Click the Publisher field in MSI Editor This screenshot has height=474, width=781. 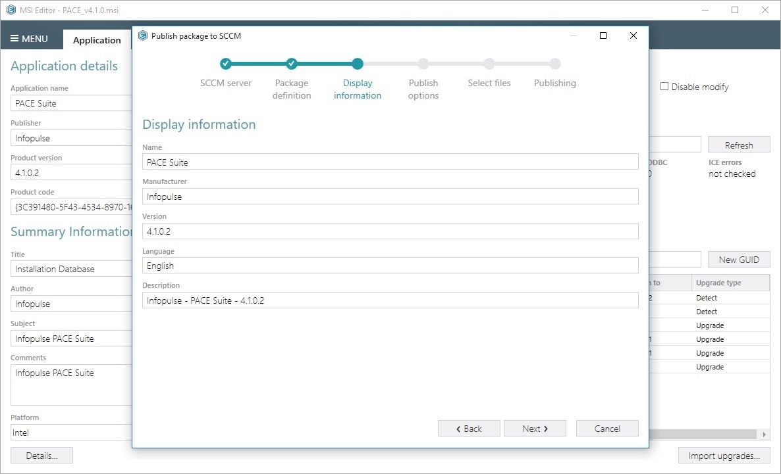tap(71, 138)
